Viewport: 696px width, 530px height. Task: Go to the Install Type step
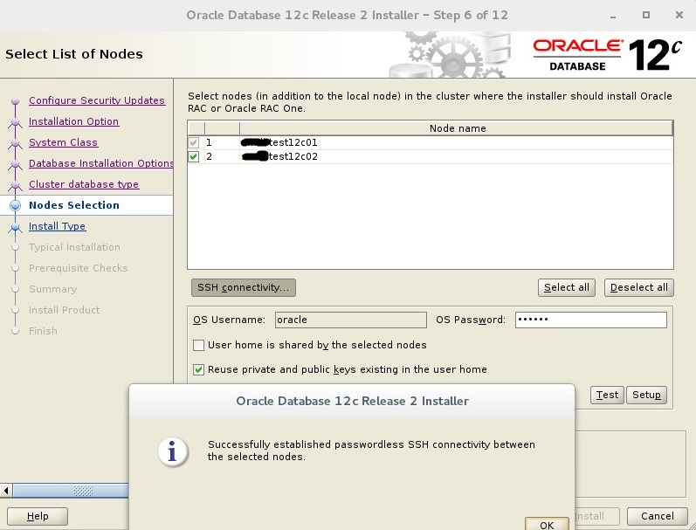tap(58, 226)
